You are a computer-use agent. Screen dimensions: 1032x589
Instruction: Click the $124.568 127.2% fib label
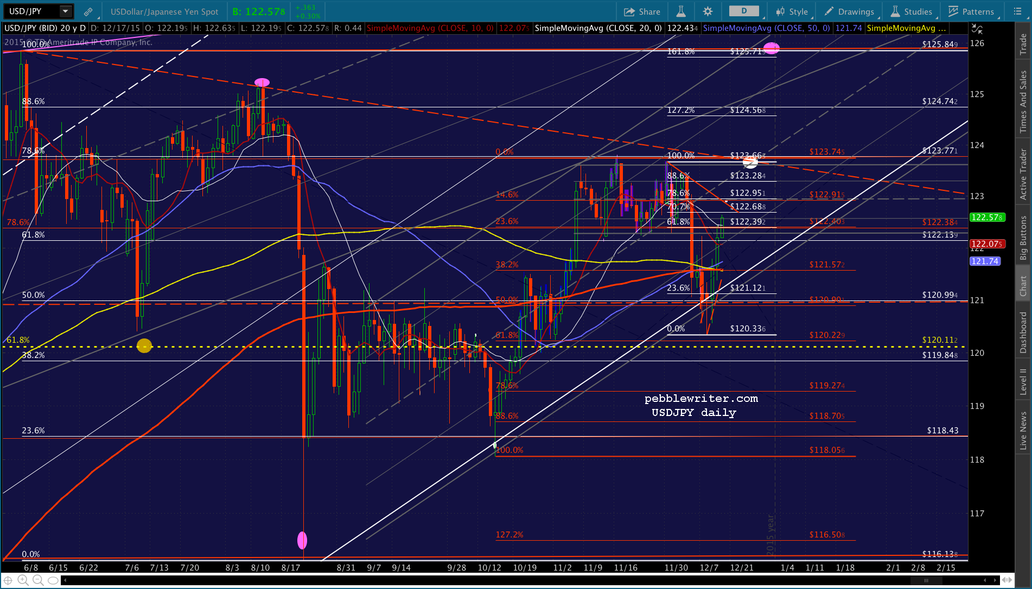click(748, 110)
